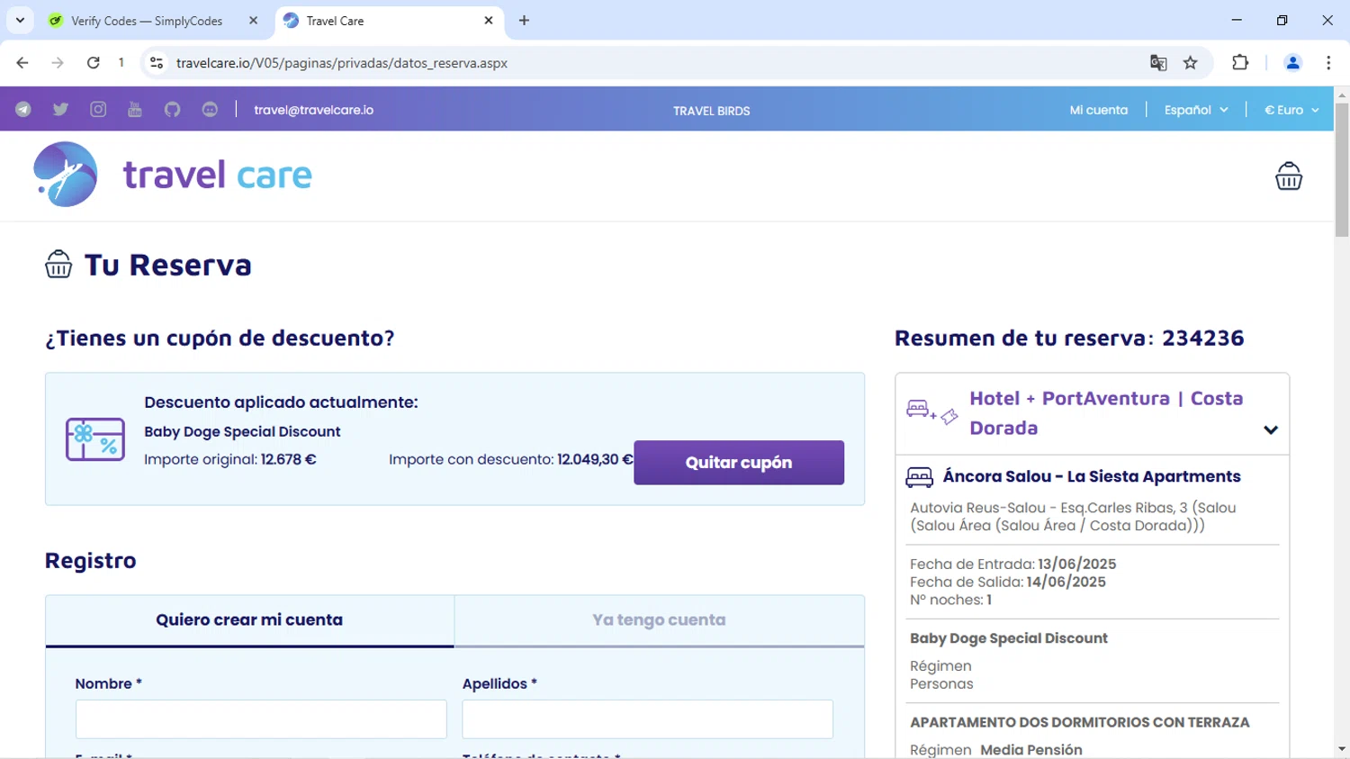Switch to the Travel Care browser tab
This screenshot has height=759, width=1350.
coord(335,21)
